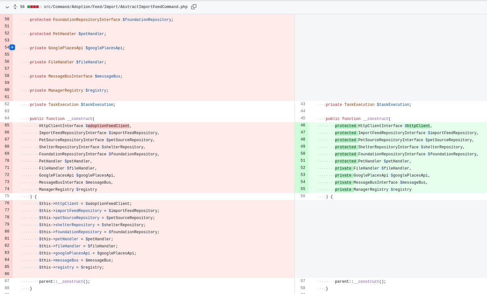The width and height of the screenshot is (487, 294).
Task: Click 'PetHandler $petHandler,' on deleted line 70
Action: (65, 161)
